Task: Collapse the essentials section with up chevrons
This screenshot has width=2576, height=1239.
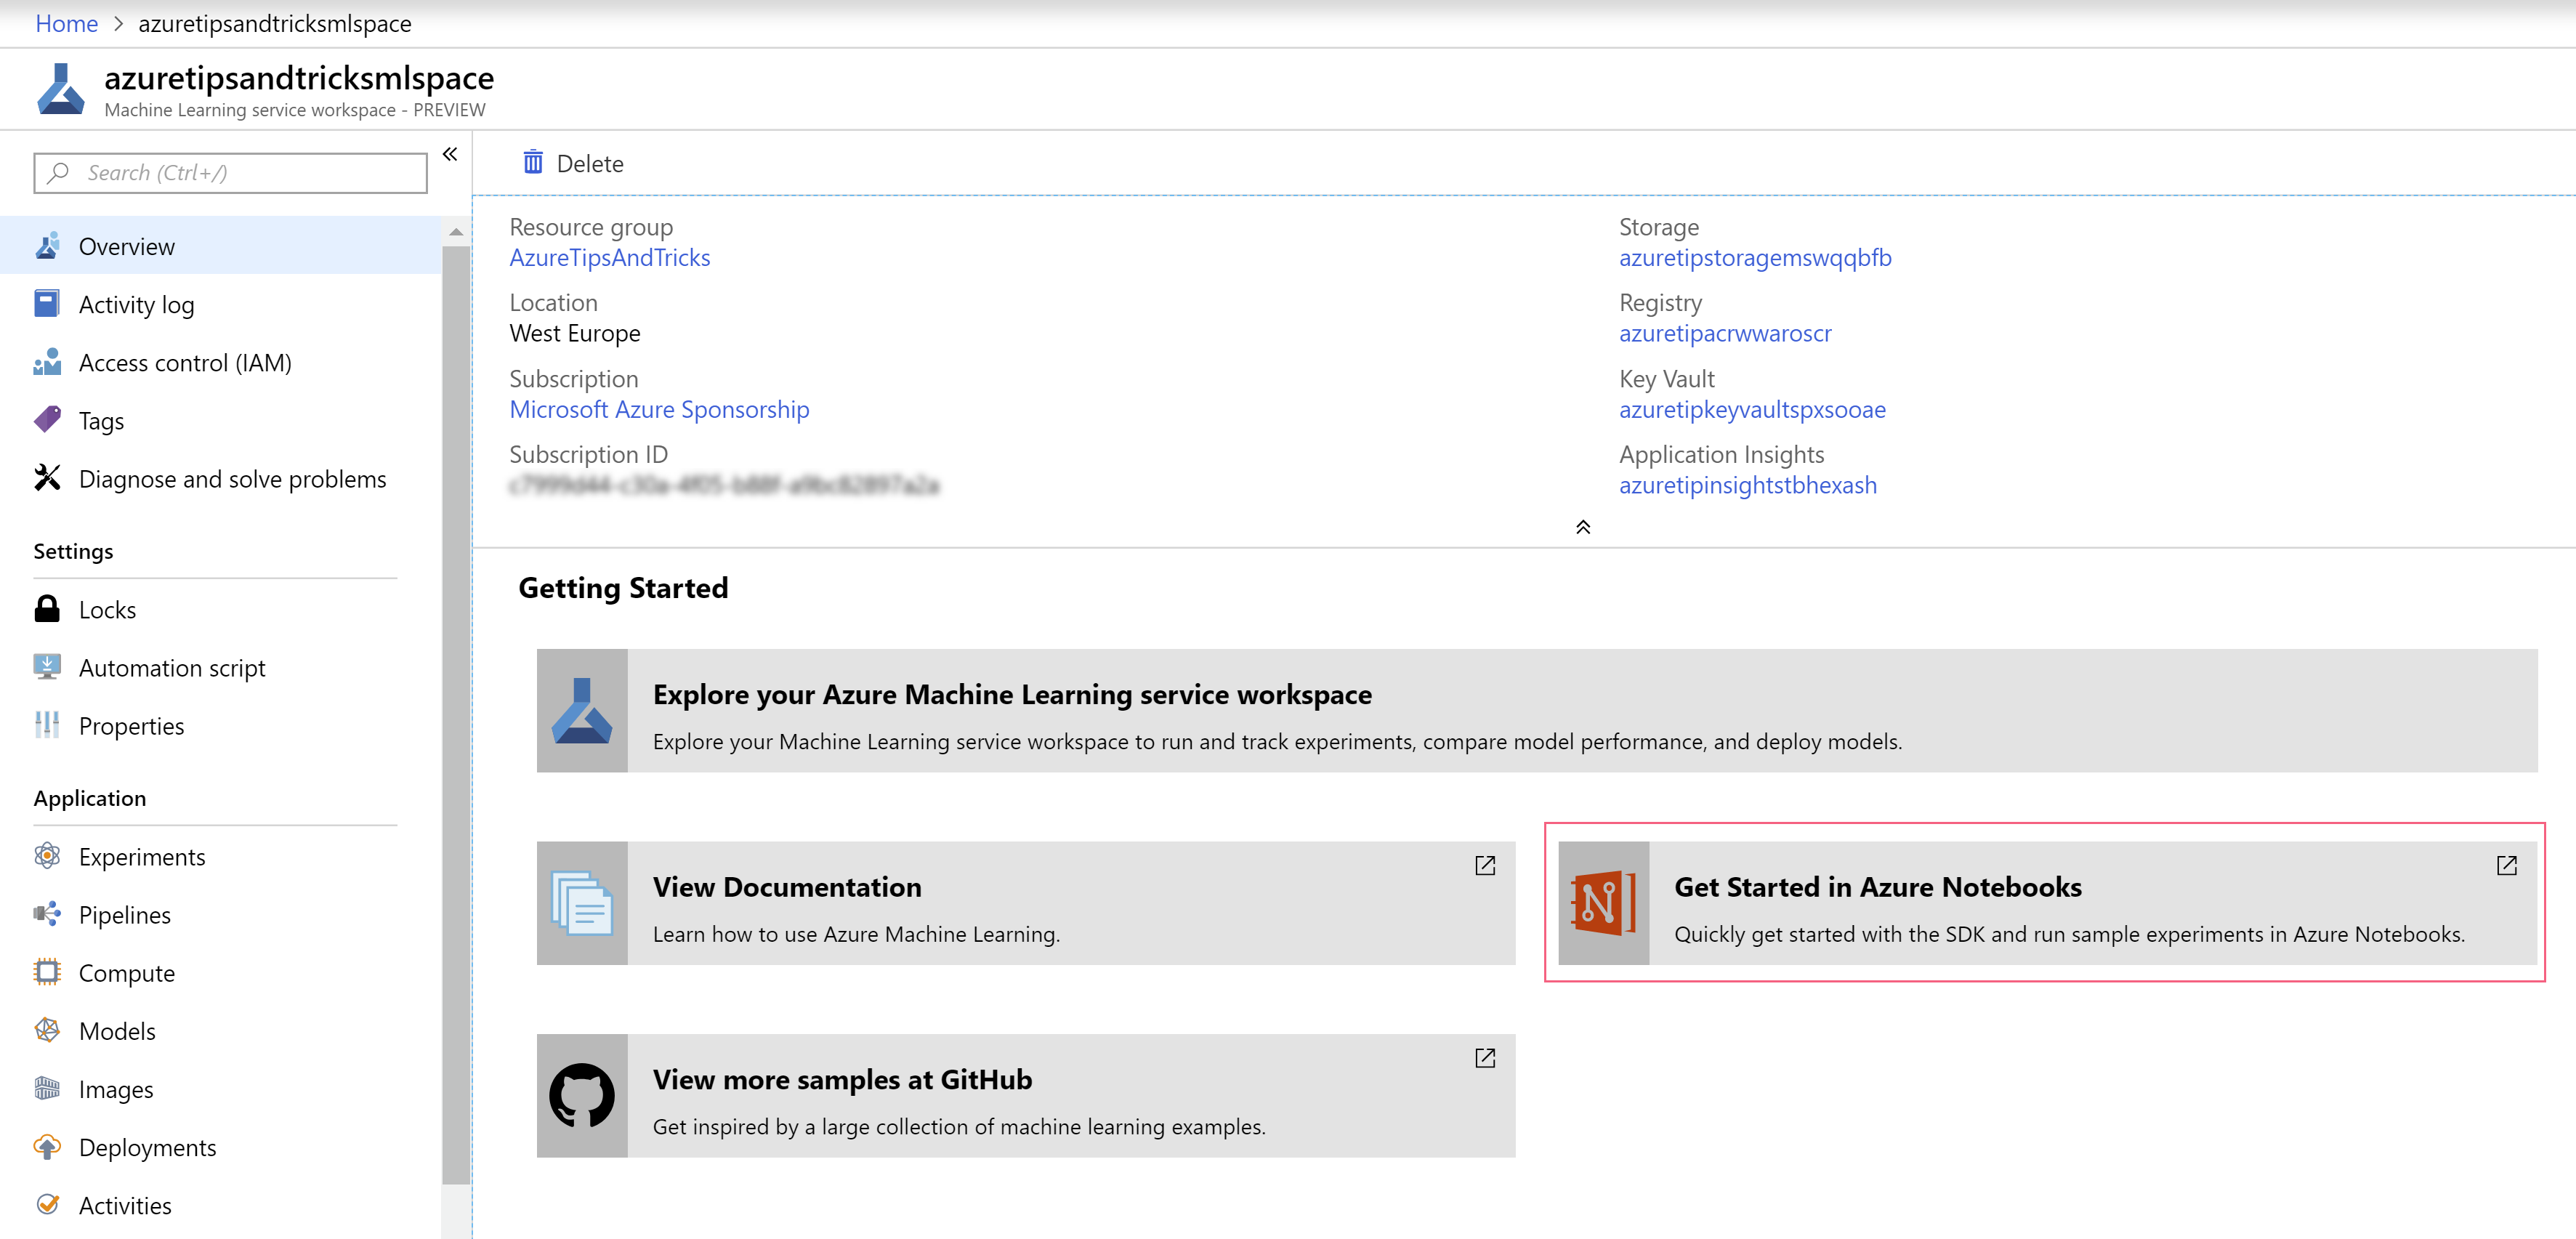Action: pyautogui.click(x=1583, y=527)
